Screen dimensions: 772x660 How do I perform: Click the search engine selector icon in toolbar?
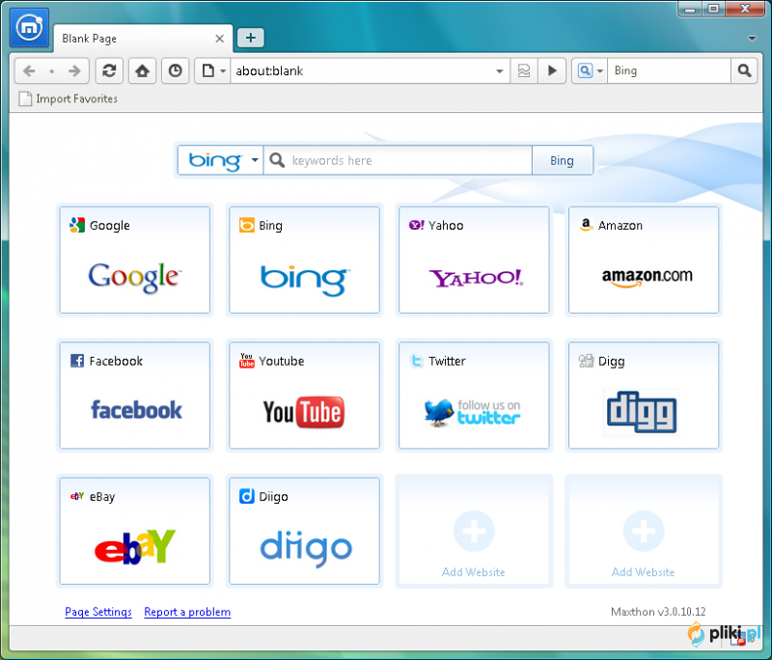(585, 70)
